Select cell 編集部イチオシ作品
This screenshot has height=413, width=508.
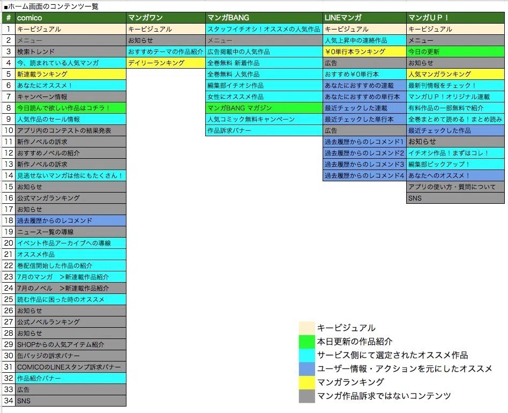264,85
